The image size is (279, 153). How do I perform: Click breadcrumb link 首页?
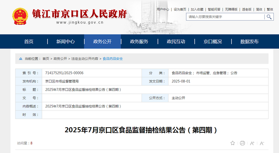tap(46, 59)
